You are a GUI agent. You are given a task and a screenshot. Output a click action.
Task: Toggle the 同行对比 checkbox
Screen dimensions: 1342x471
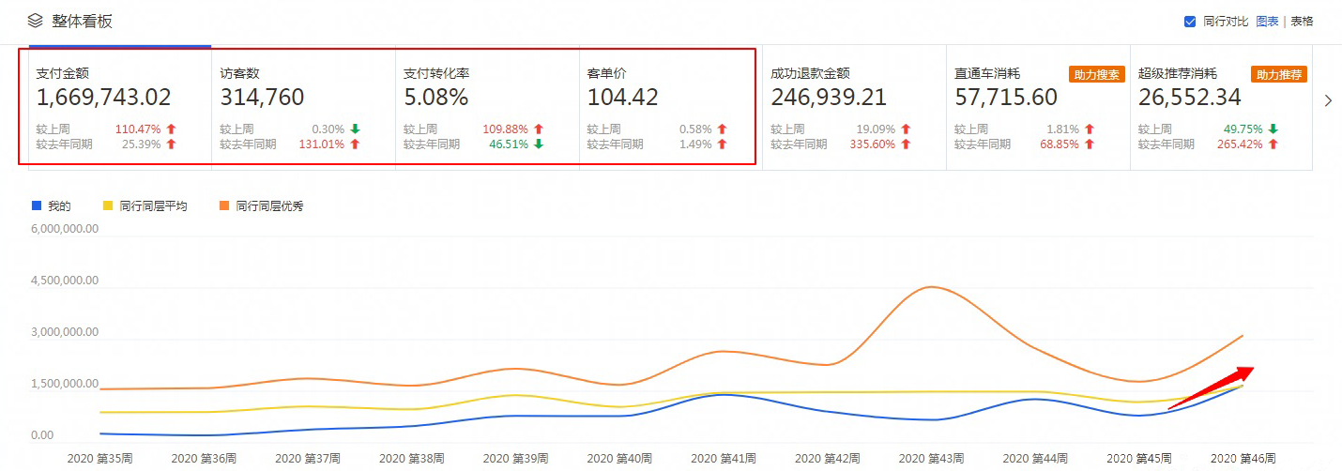coord(1190,22)
